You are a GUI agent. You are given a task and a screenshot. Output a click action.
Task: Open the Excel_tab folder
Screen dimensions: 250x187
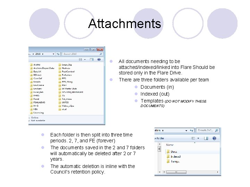pyautogui.click(x=37, y=92)
